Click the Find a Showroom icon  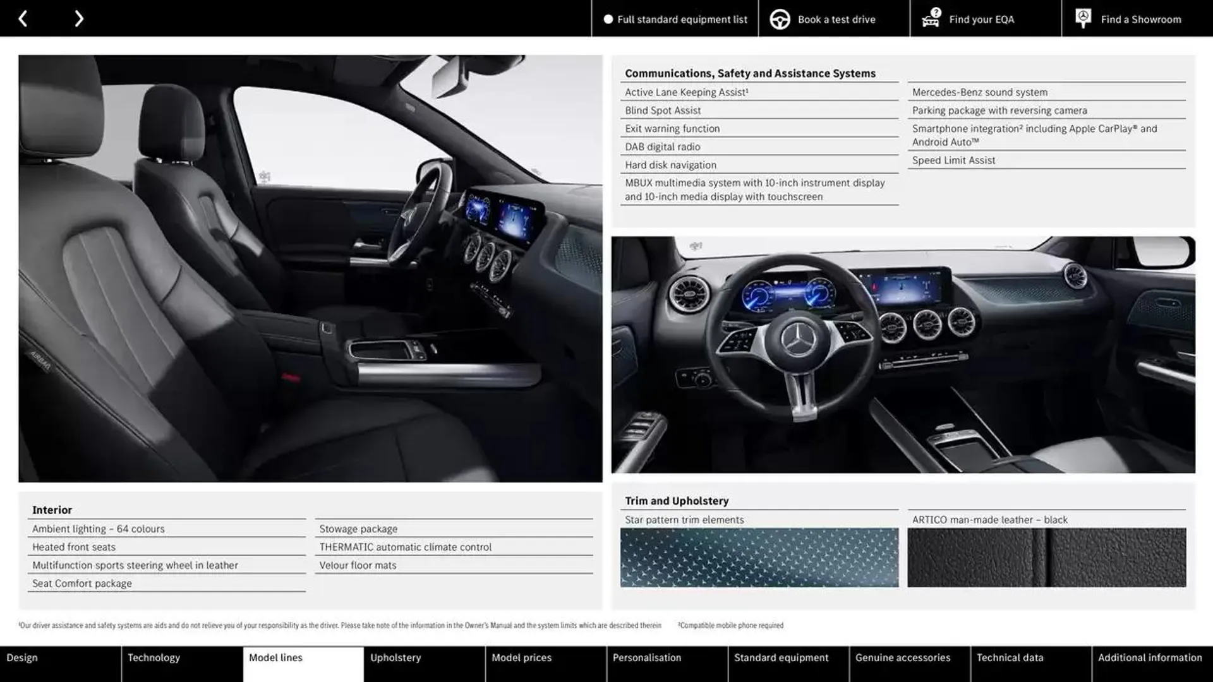(x=1082, y=18)
